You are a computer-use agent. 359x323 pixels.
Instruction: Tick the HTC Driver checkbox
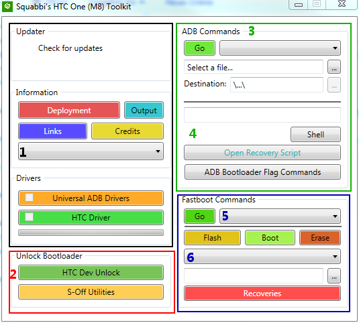pos(30,216)
